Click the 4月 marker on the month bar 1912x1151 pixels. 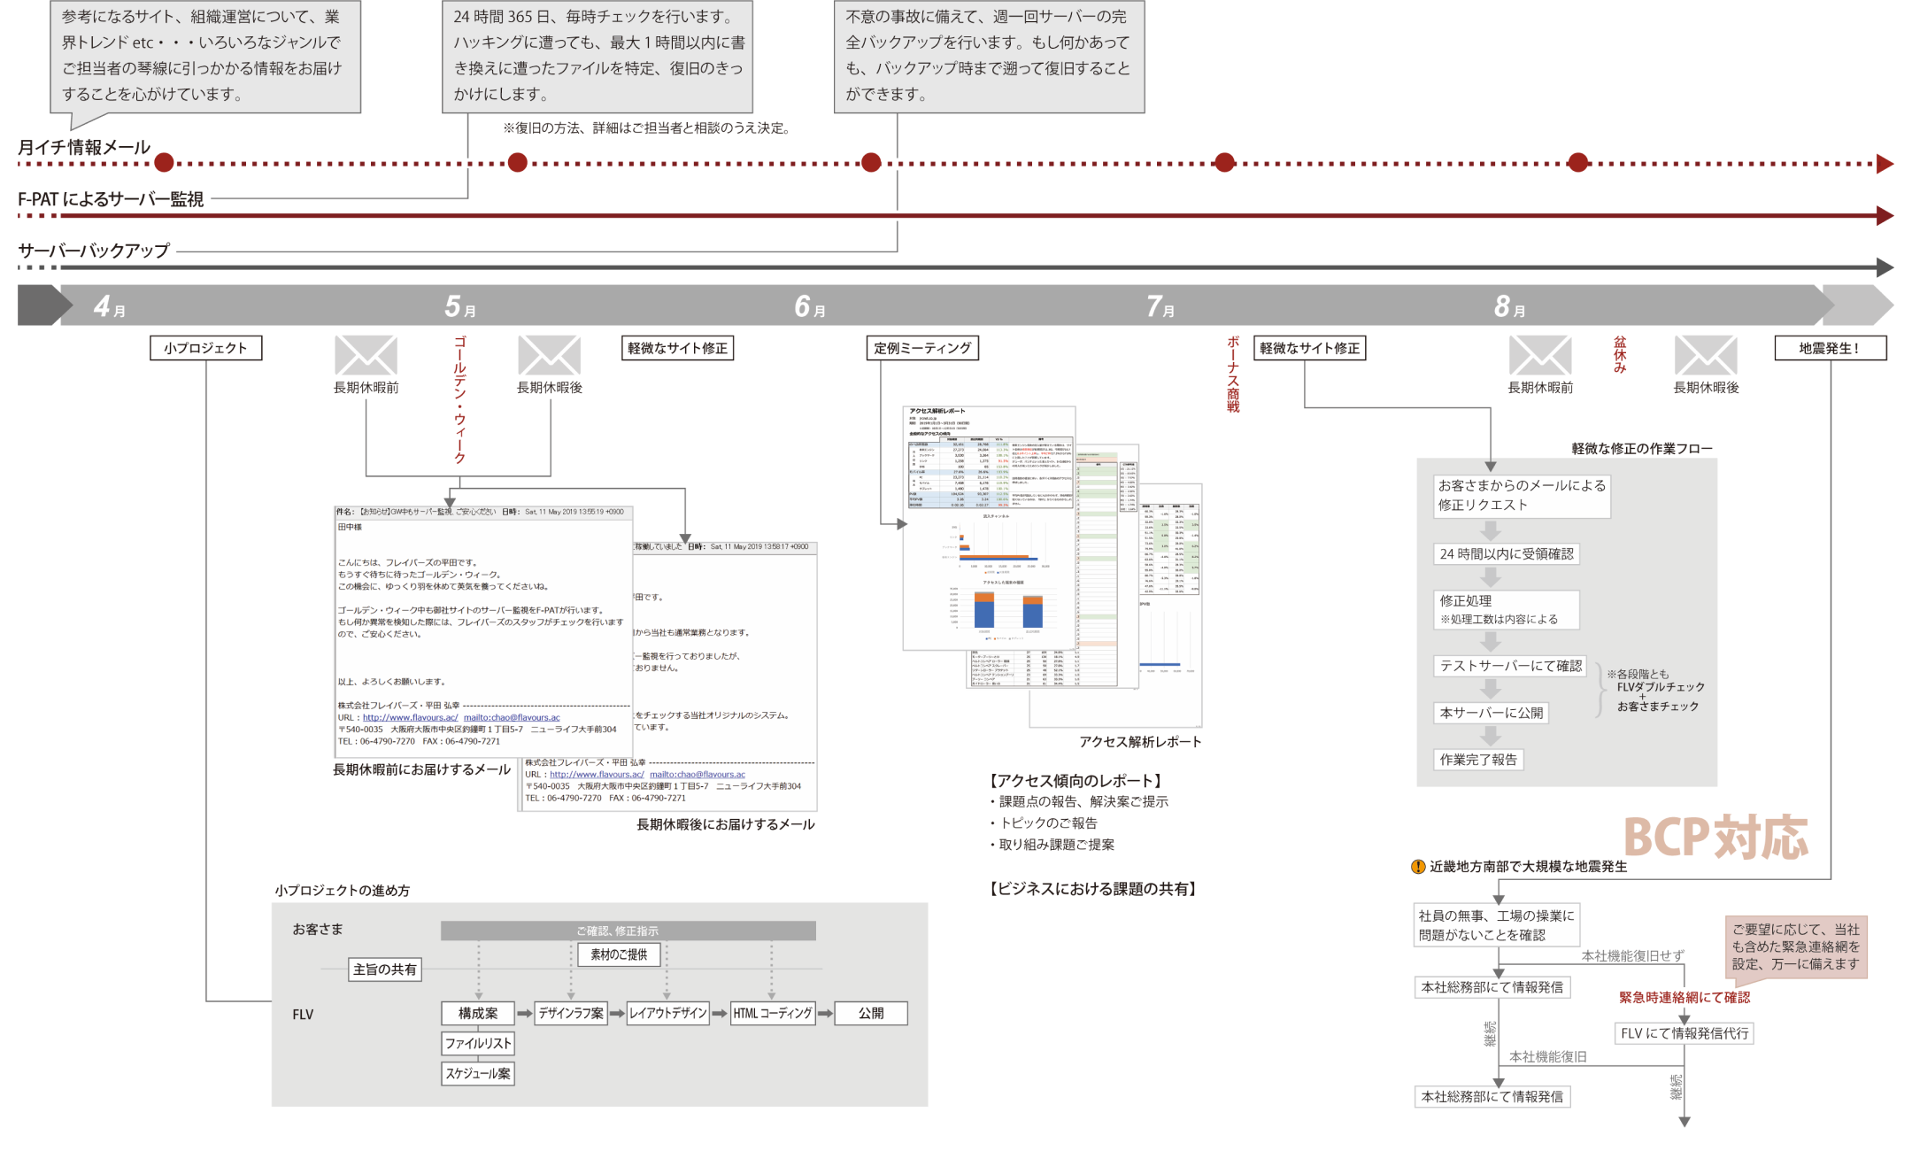[110, 306]
